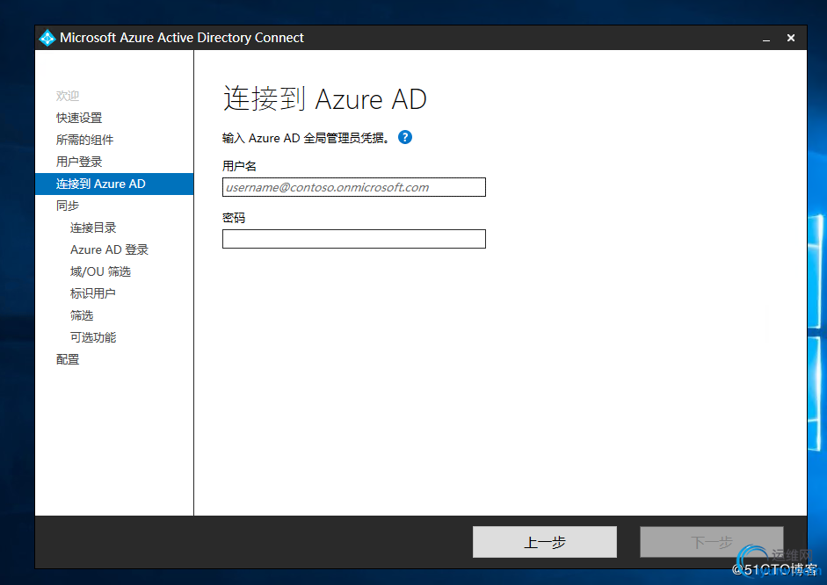This screenshot has height=585, width=827.
Task: Select 配置 at the bottom of sidebar
Action: [x=68, y=359]
